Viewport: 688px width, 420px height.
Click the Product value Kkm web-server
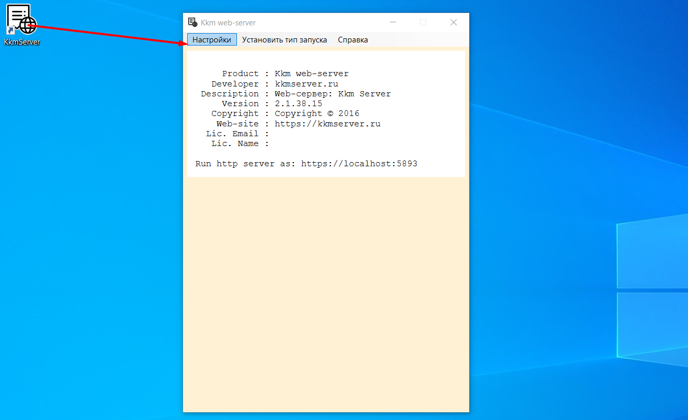point(312,74)
